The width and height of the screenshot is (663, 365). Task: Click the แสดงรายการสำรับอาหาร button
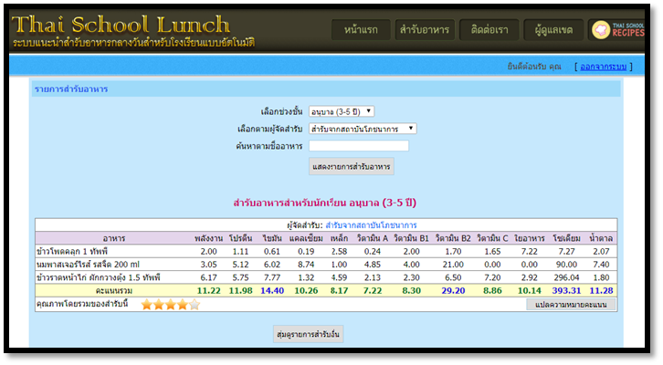(352, 166)
